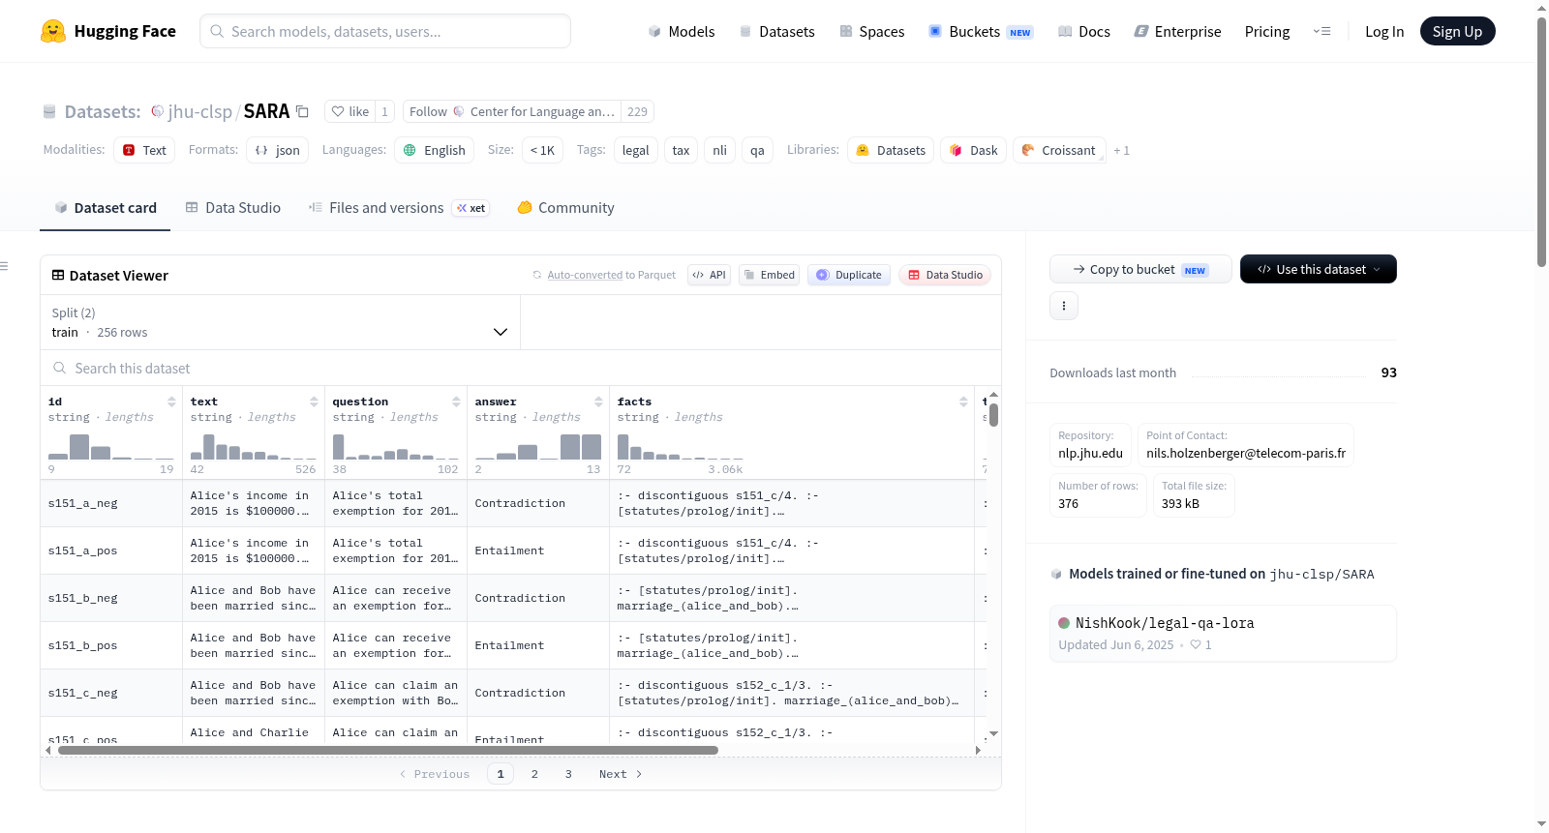
Task: Follow Center for Language organization
Action: click(x=511, y=111)
